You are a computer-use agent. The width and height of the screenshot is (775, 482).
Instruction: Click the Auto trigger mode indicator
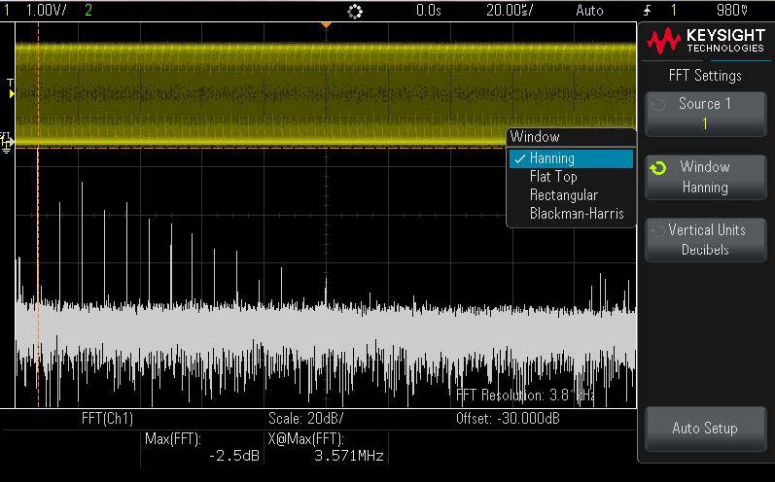(x=589, y=11)
